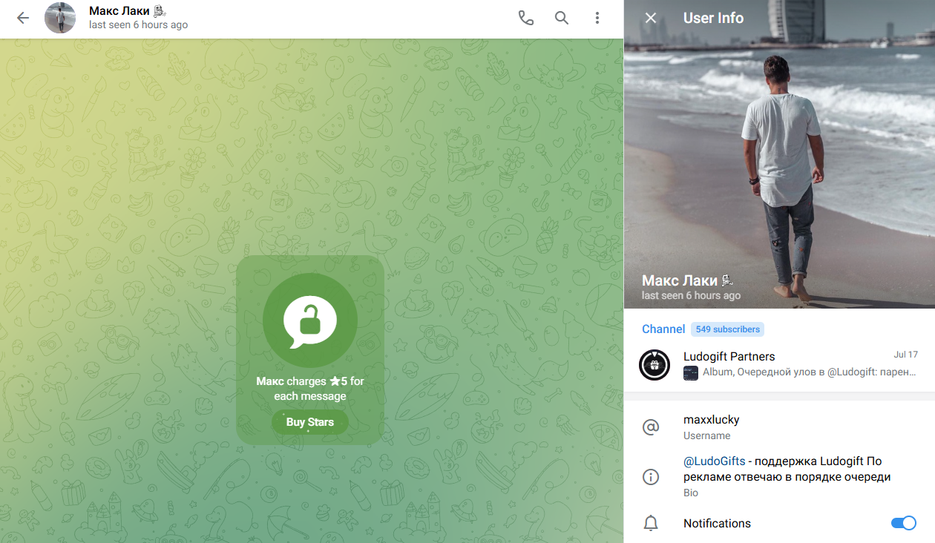Go back using the arrow icon
The width and height of the screenshot is (935, 543).
(22, 18)
